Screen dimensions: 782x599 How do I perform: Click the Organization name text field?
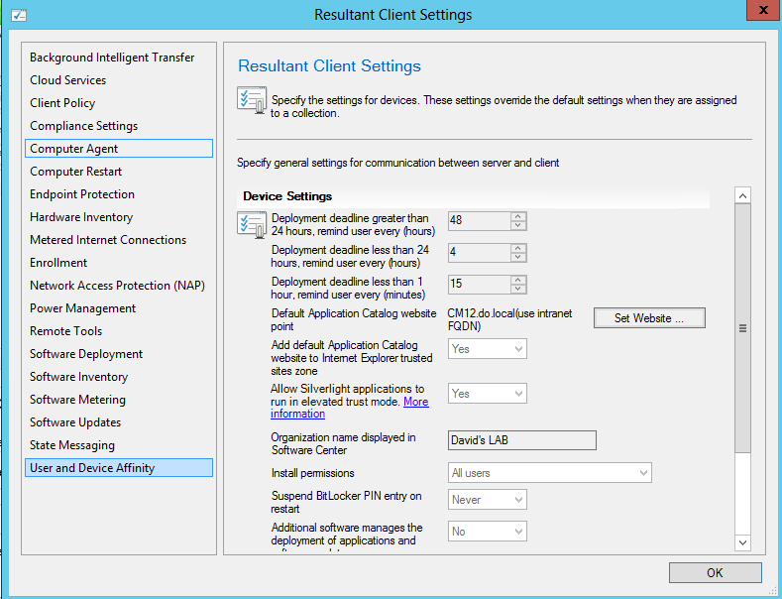pos(521,440)
